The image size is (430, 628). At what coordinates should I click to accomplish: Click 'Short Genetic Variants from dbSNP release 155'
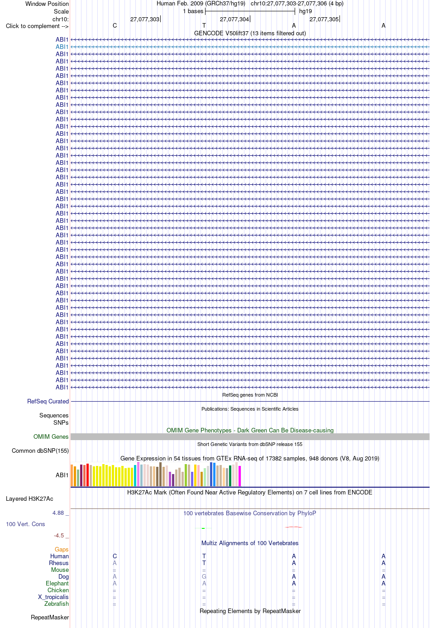click(250, 444)
